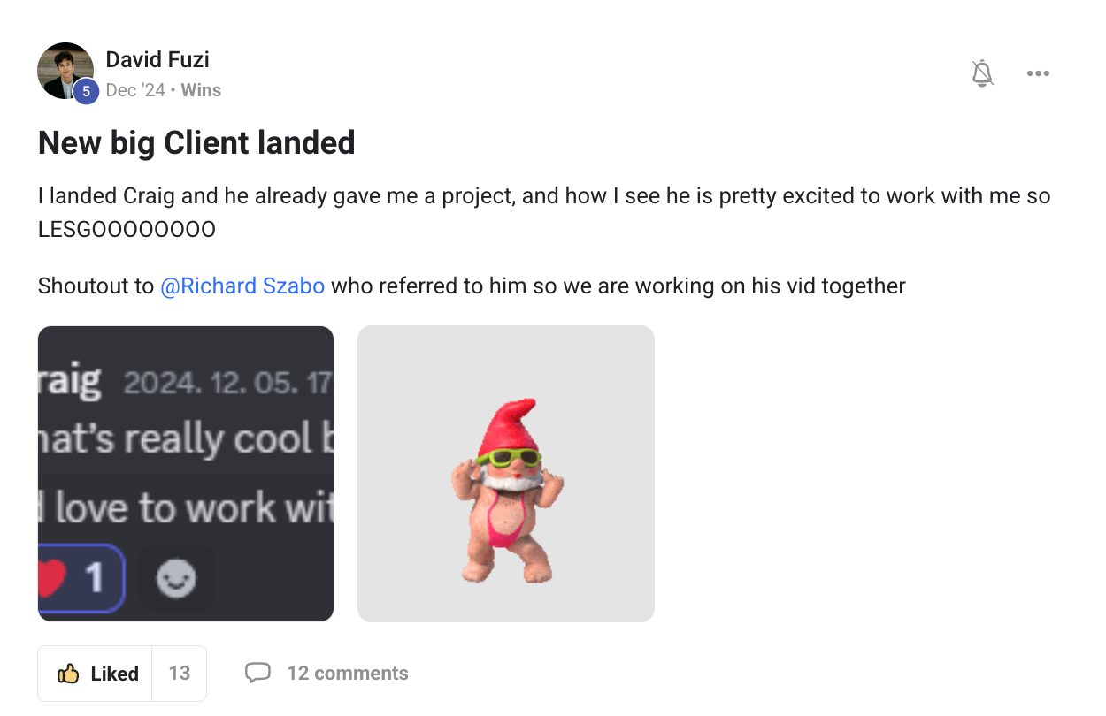The width and height of the screenshot is (1106, 716).
Task: Click Craig's username in the Discord screenshot
Action: tap(69, 382)
